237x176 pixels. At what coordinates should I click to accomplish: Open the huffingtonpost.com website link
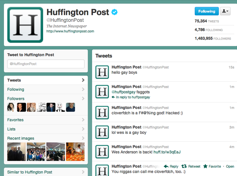70,31
